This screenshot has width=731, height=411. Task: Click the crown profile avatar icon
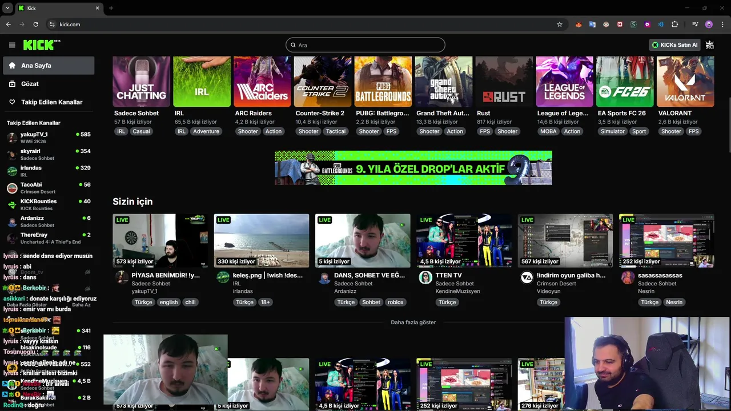(x=710, y=45)
